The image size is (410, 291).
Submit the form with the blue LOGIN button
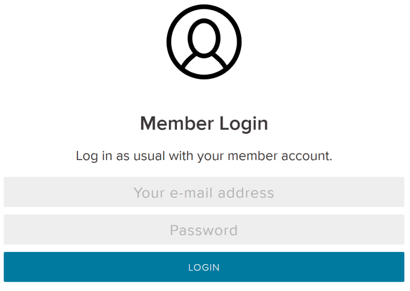[x=204, y=267]
